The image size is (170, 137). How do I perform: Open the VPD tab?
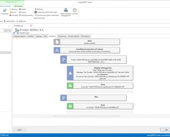coord(45,36)
